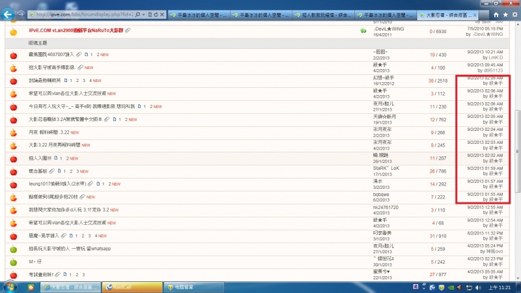Open a blank new tab button
The width and height of the screenshot is (521, 293).
(x=484, y=15)
